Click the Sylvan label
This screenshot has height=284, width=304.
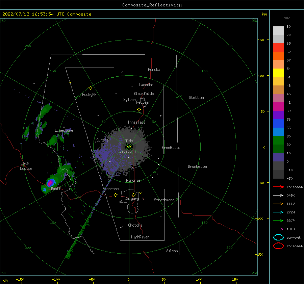point(129,100)
